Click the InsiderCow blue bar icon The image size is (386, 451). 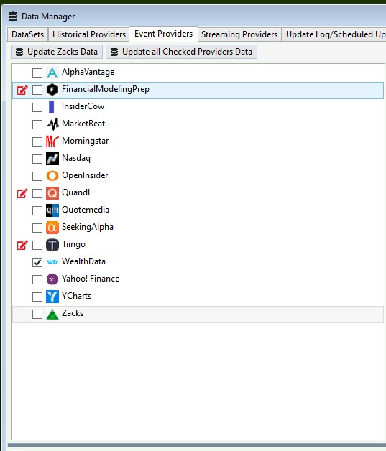51,107
